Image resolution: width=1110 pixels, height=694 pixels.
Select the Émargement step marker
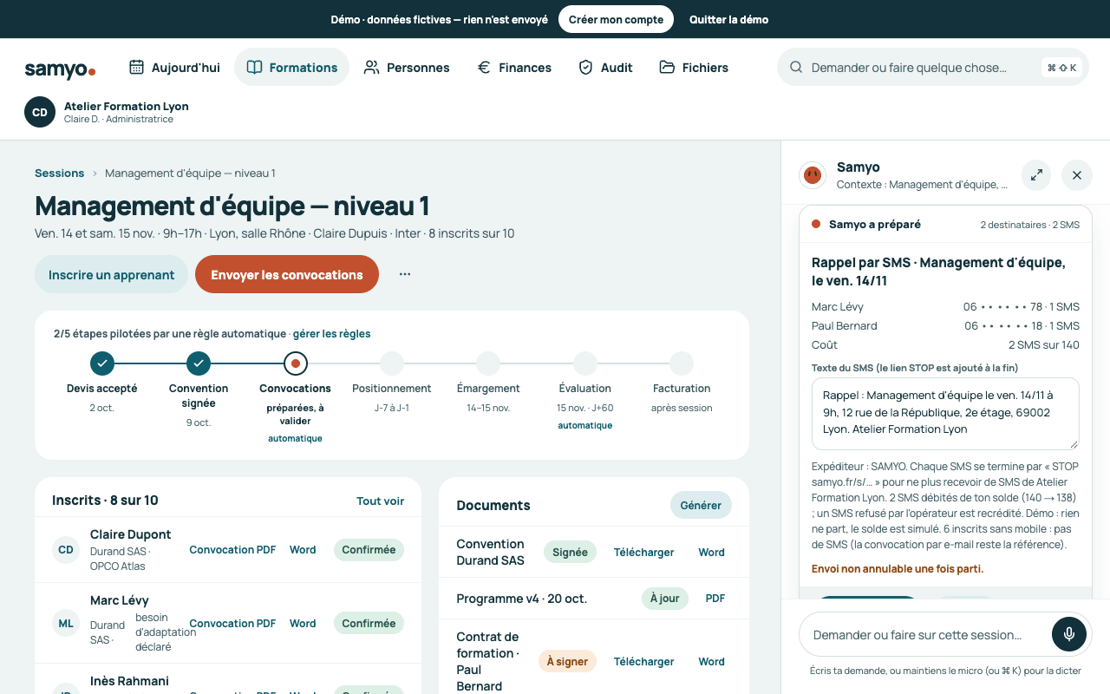pos(488,363)
